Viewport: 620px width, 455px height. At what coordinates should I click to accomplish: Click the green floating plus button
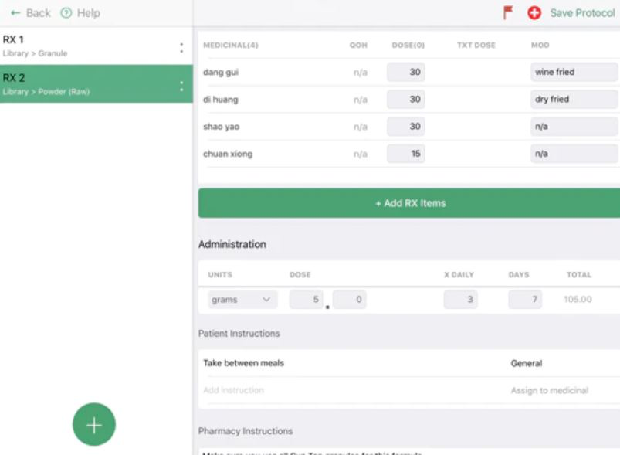point(93,423)
